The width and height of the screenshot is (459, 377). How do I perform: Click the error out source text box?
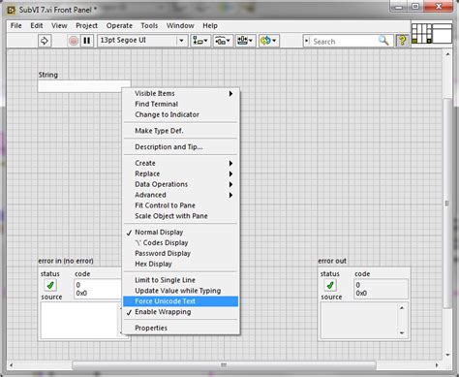(x=359, y=320)
